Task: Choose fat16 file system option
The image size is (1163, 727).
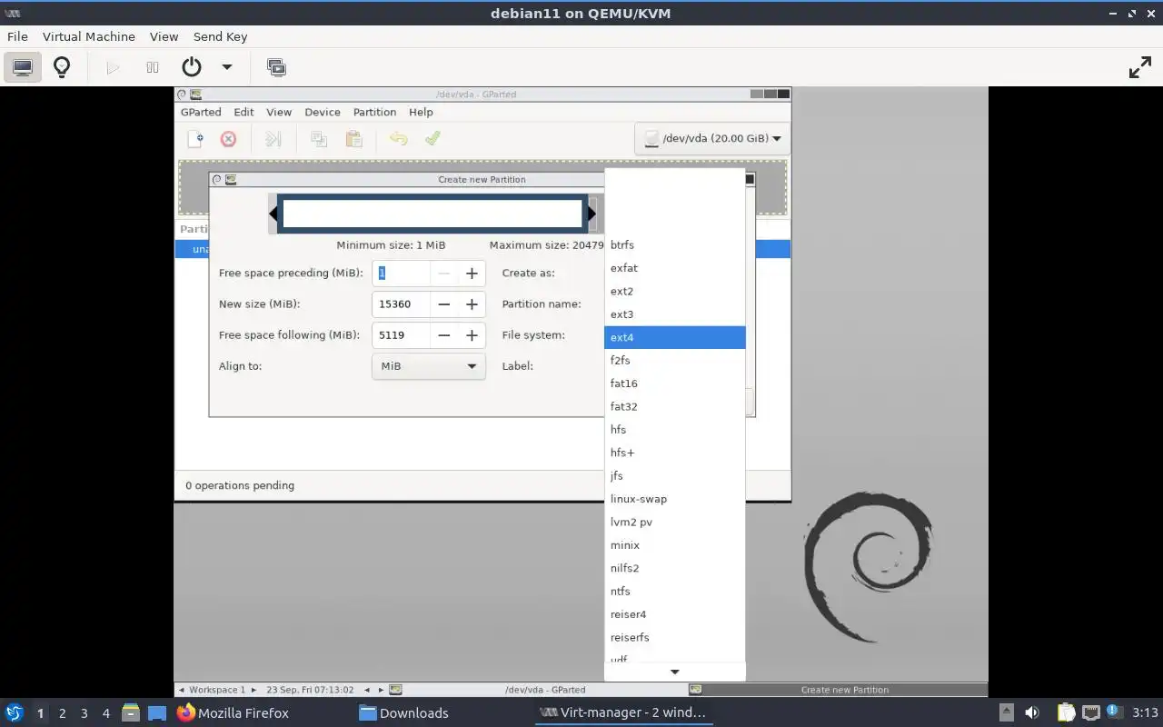Action: (675, 383)
